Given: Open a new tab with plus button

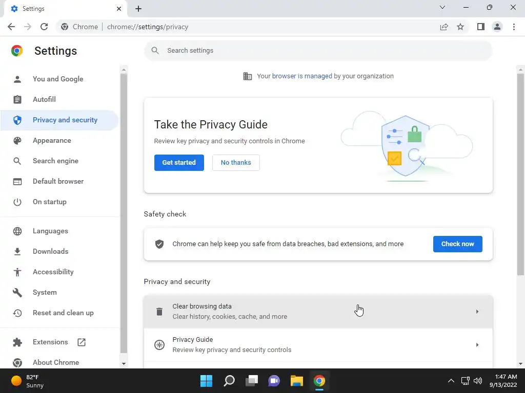Looking at the screenshot, I should (138, 9).
